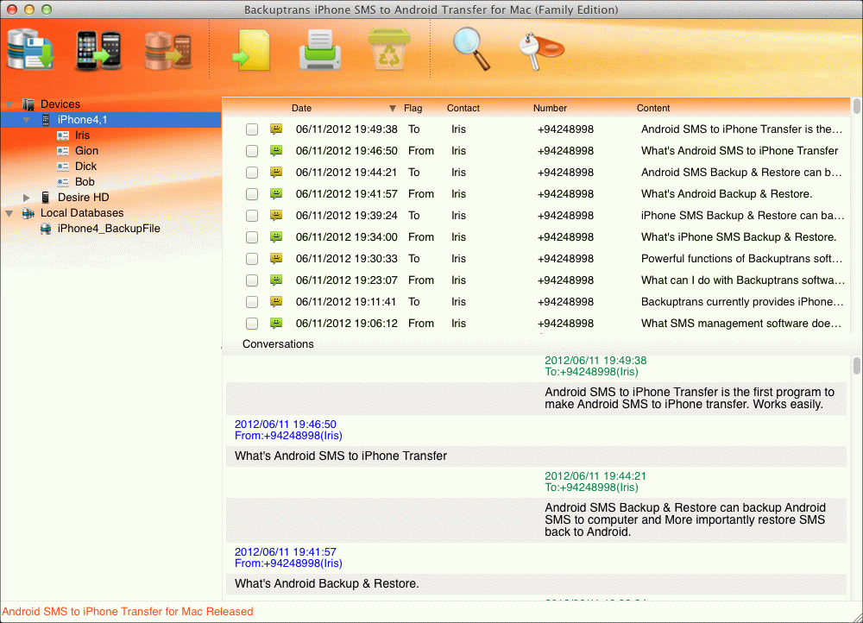Check the checkbox on the first message row
863x623 pixels.
[x=251, y=129]
